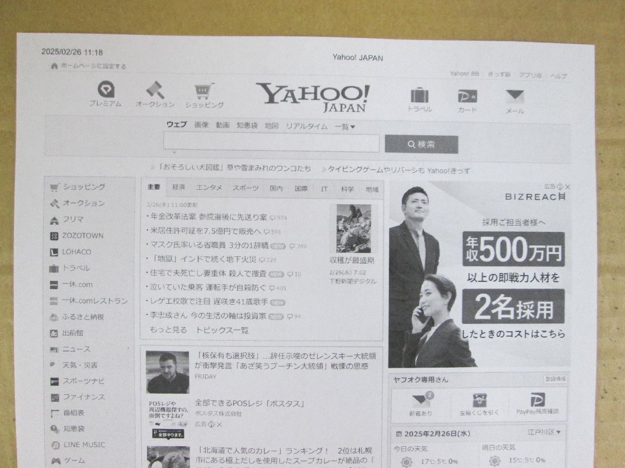Click the 検索 search button
Image resolution: width=625 pixels, height=468 pixels.
click(x=421, y=144)
